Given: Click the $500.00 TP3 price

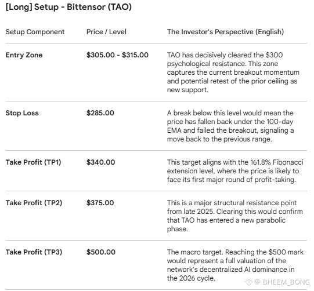Looking at the screenshot, I should tap(101, 252).
